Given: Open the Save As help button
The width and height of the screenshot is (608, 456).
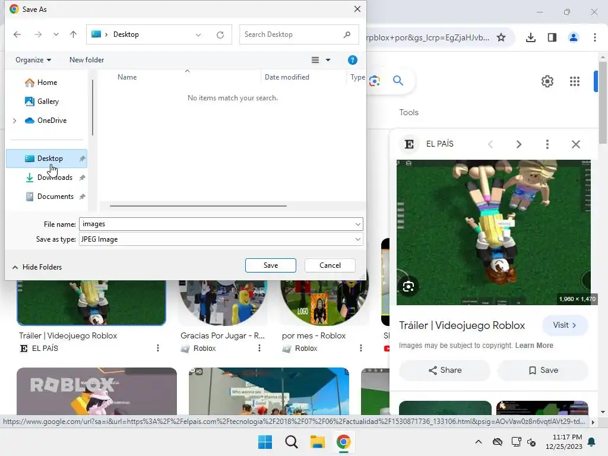Looking at the screenshot, I should click(353, 60).
